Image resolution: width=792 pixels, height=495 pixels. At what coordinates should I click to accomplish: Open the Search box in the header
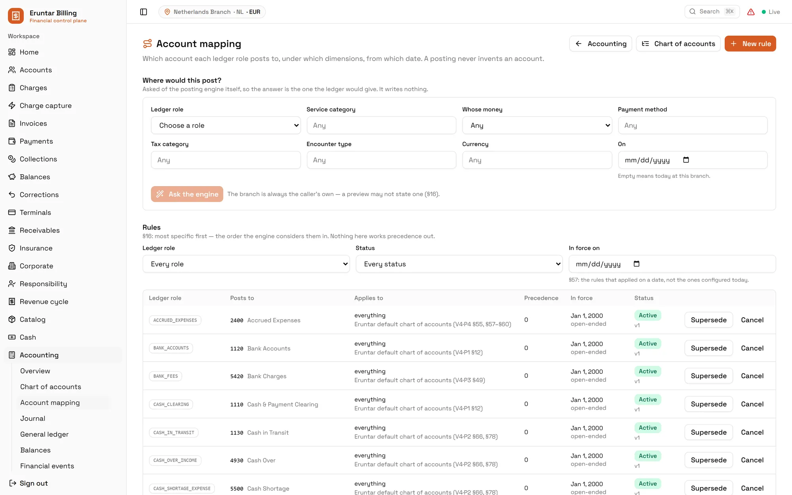point(712,11)
